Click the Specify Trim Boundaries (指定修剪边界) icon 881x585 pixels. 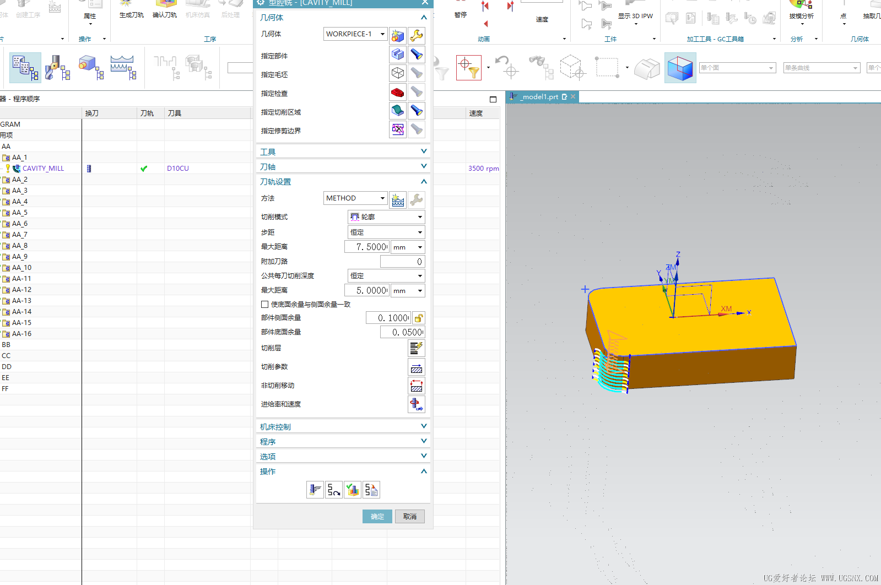pyautogui.click(x=398, y=129)
